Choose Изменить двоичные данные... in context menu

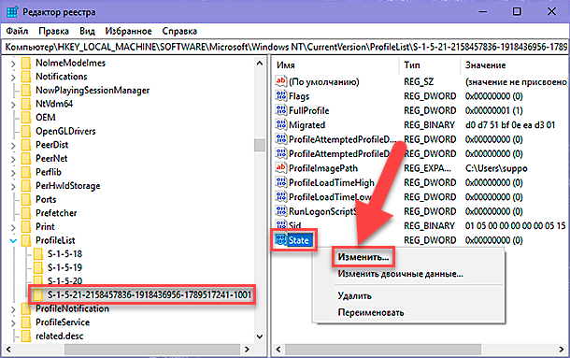(x=401, y=274)
